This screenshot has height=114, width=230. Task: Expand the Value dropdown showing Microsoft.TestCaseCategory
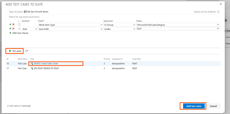(178, 25)
